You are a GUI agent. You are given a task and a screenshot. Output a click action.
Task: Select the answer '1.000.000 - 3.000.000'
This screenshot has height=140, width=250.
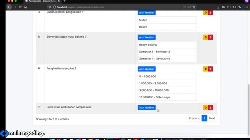(167, 83)
